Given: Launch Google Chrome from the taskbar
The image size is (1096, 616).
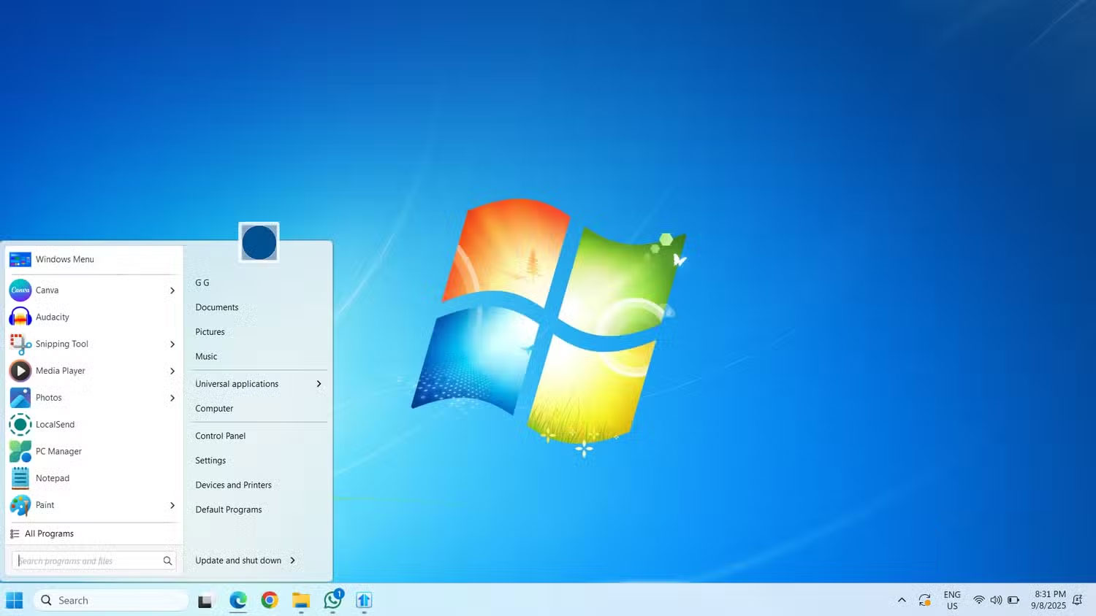Looking at the screenshot, I should 269,600.
